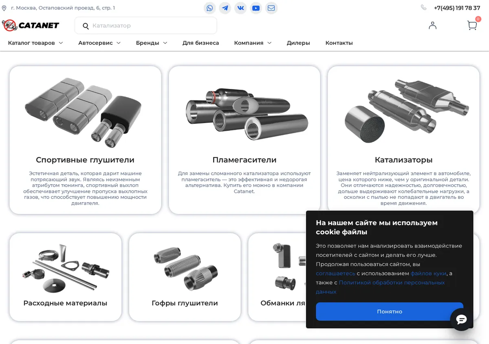The width and height of the screenshot is (489, 344).
Task: Expand the Каталог товаров dropdown
Action: pyautogui.click(x=35, y=43)
